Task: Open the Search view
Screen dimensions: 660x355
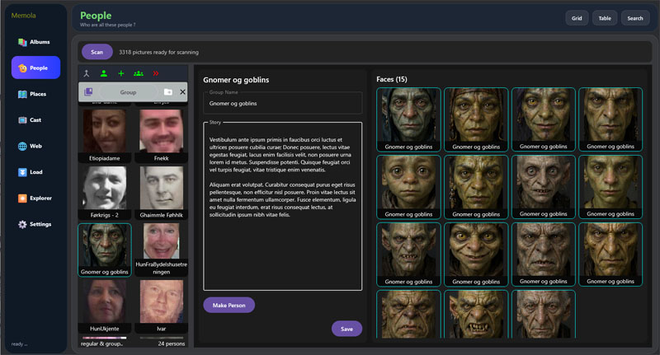Action: [x=635, y=18]
